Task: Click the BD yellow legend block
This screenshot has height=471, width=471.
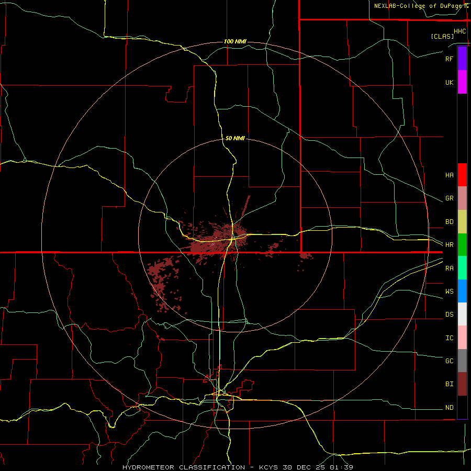Action: 462,222
